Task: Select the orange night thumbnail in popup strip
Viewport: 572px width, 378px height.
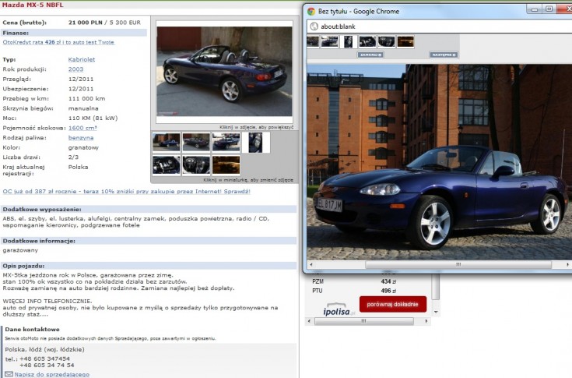Action: pyautogui.click(x=405, y=41)
